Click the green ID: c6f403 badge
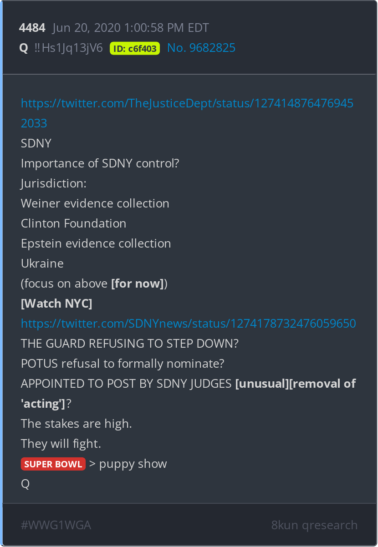The width and height of the screenshot is (378, 547). [x=135, y=48]
